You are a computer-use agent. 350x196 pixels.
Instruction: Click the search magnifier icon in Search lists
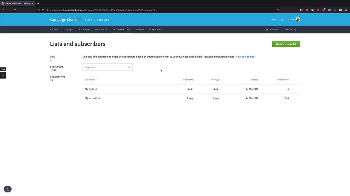(129, 67)
